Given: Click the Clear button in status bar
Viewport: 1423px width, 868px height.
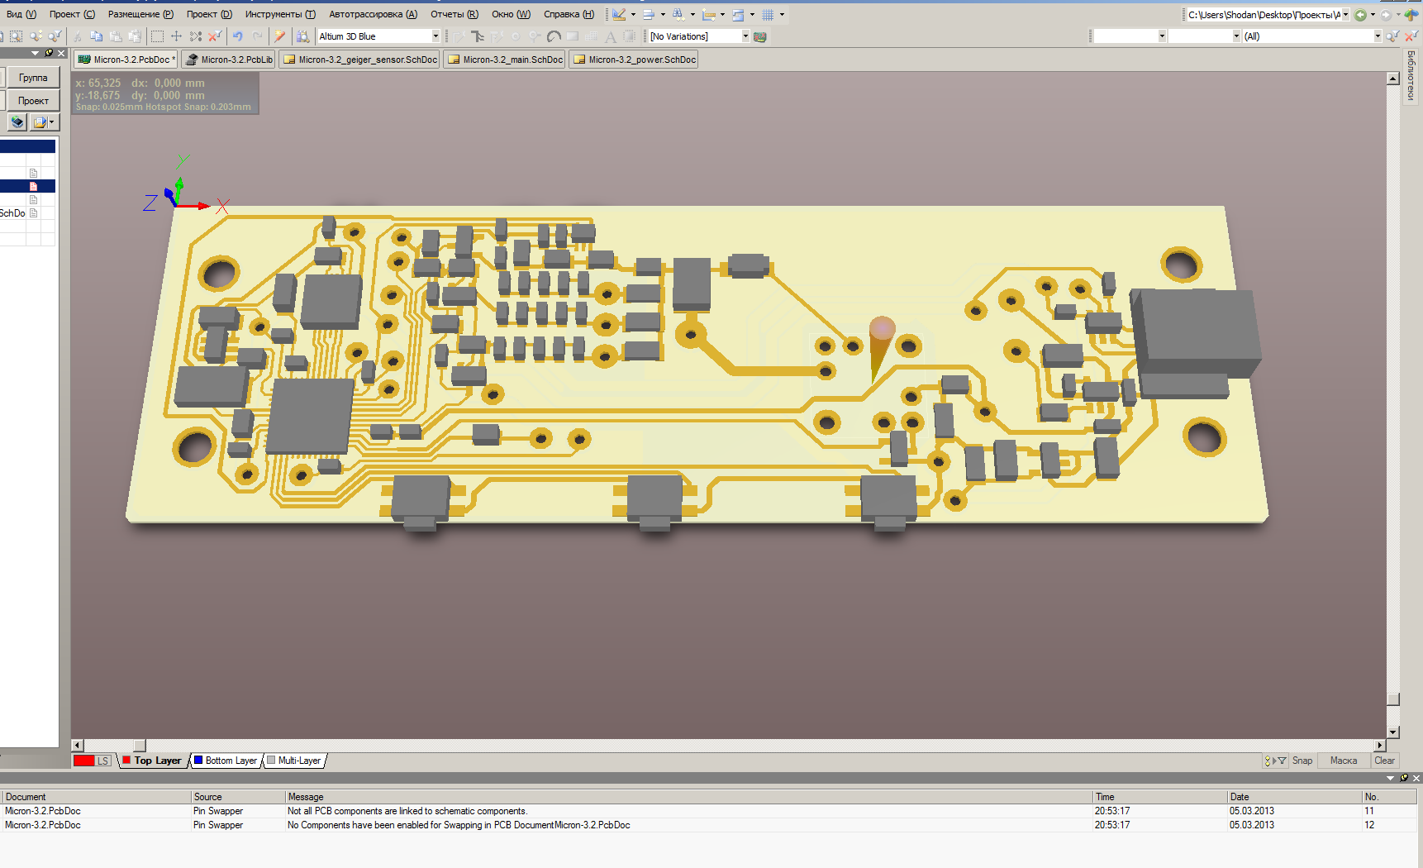Looking at the screenshot, I should pos(1384,761).
